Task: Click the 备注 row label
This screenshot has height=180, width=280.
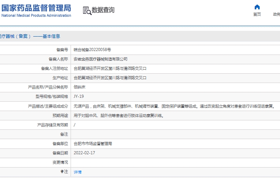Action: tap(64, 134)
